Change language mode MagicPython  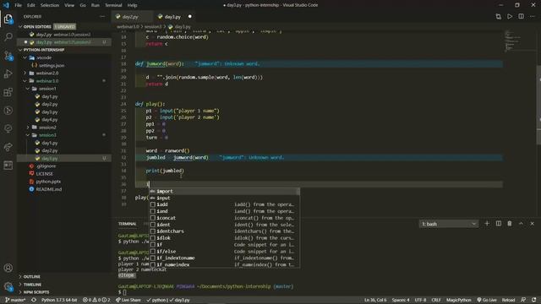(x=458, y=300)
